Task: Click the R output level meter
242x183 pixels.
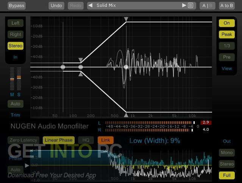Action: click(x=149, y=130)
